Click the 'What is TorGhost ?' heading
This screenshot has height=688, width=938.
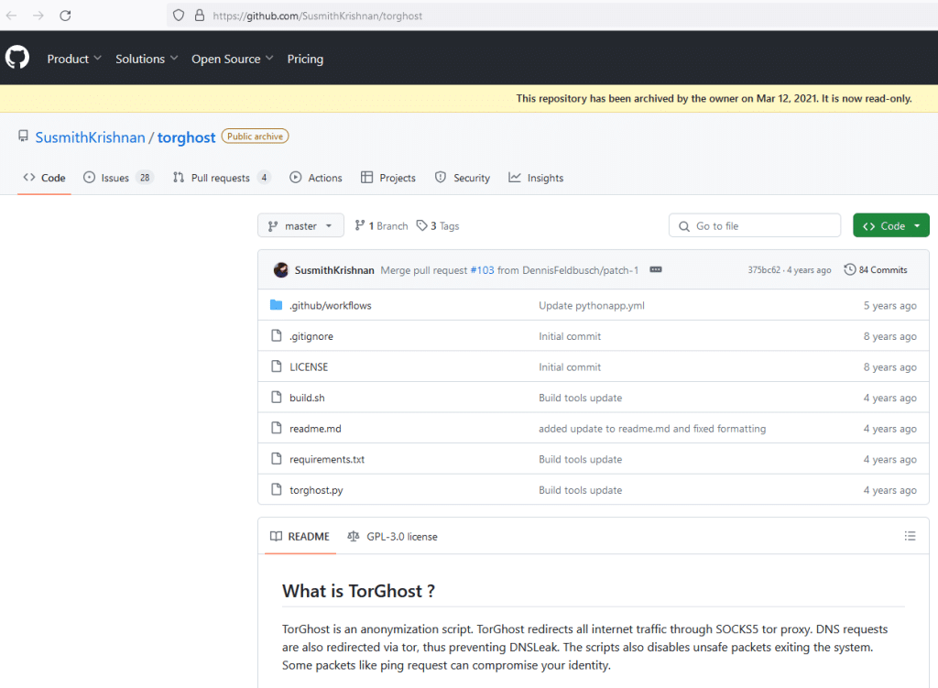358,591
